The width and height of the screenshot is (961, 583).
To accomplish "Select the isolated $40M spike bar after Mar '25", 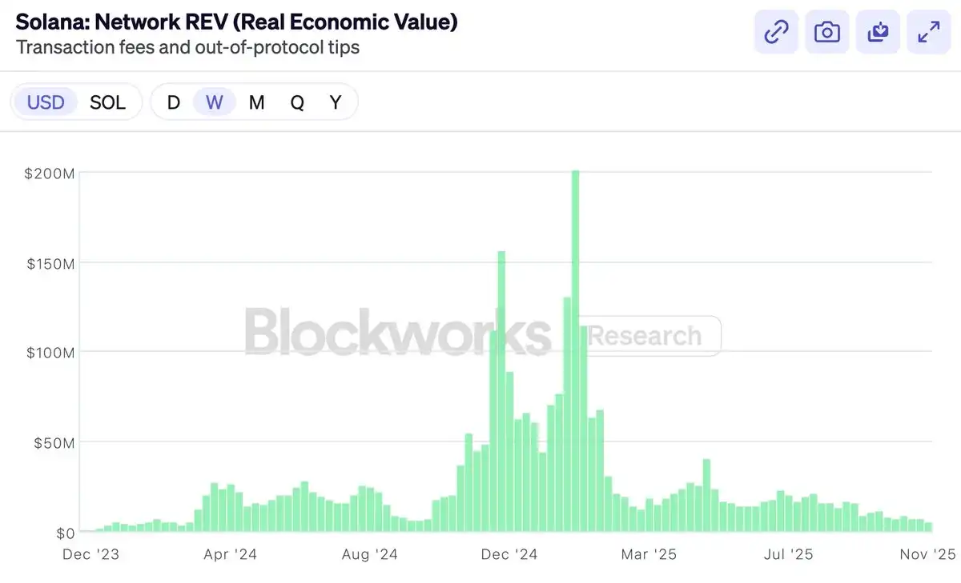I will click(x=706, y=496).
